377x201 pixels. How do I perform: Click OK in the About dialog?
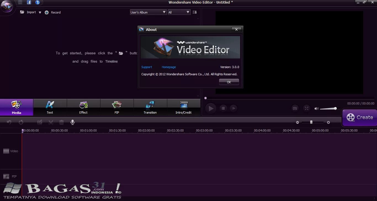(229, 82)
